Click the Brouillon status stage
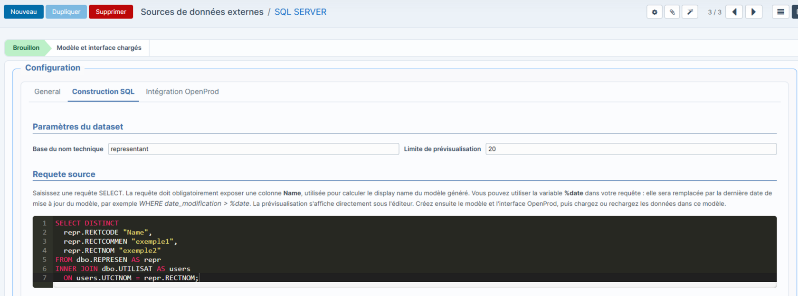Viewport: 798px width, 296px height. 26,48
